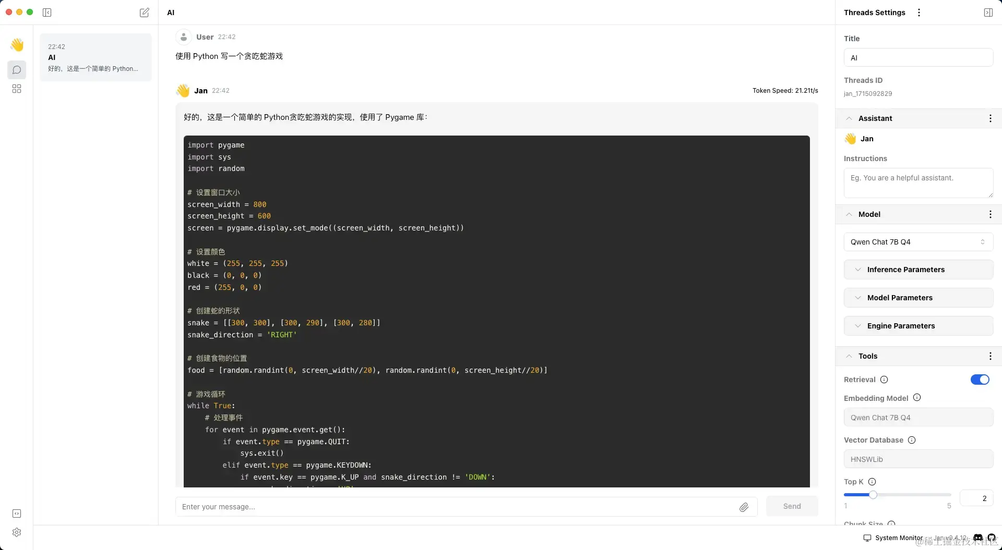Image resolution: width=1002 pixels, height=550 pixels.
Task: Adjust the Top K slider handle
Action: coord(873,495)
